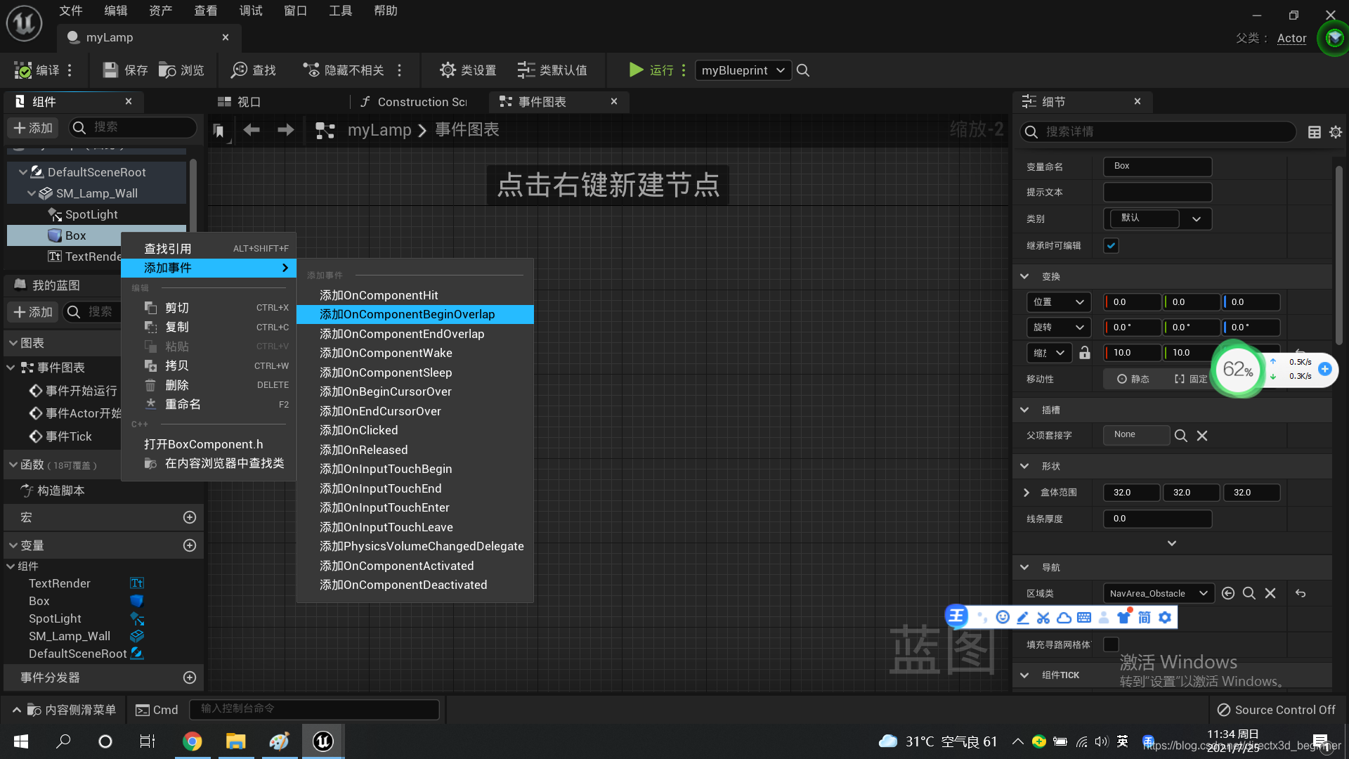Image resolution: width=1349 pixels, height=759 pixels.
Task: Click the graph navigate back arrow
Action: click(x=251, y=130)
